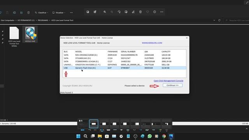Image resolution: width=249 pixels, height=140 pixels.
Task: Select the USB Generic Flash Disk row
Action: pos(124,68)
